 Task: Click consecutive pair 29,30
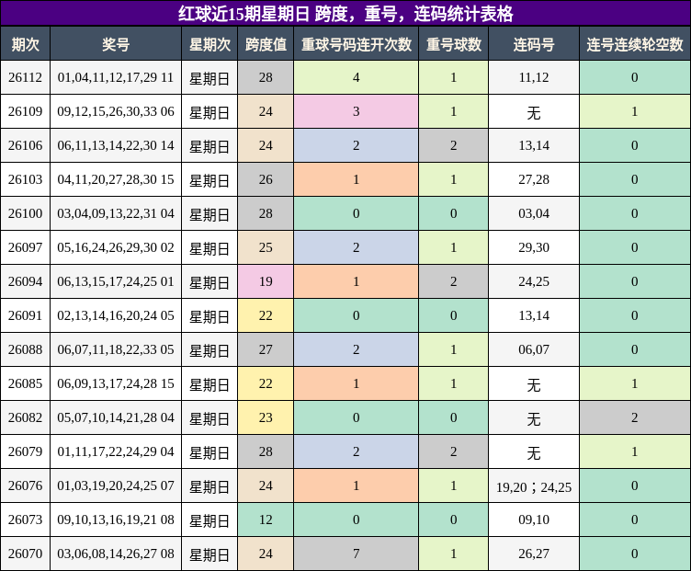[534, 247]
